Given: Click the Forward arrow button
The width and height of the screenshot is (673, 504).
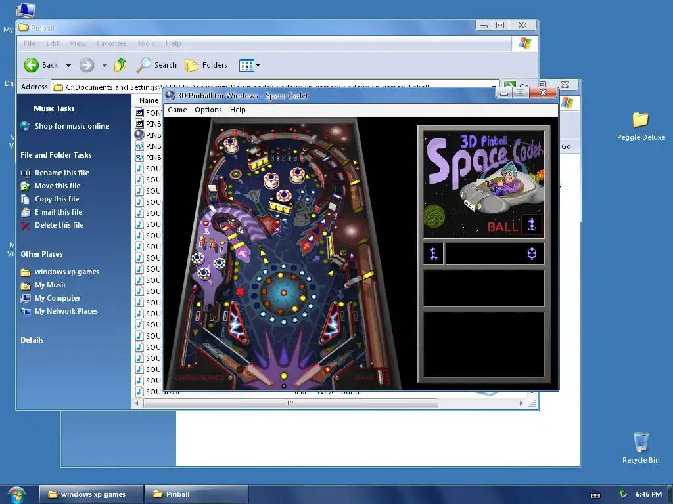Looking at the screenshot, I should [87, 65].
